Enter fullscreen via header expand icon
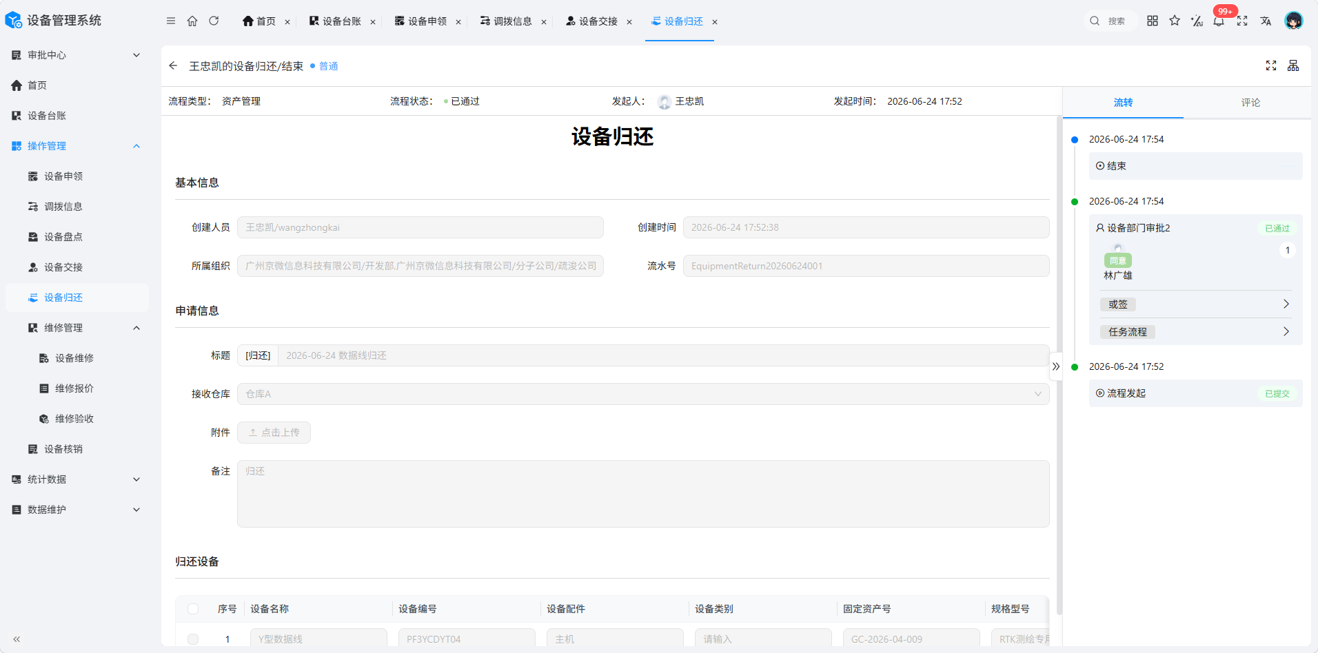The width and height of the screenshot is (1318, 653). (1242, 21)
